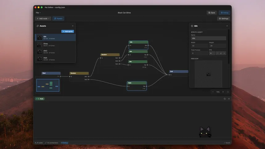
Task: Click the Out 3 port on Random node
Action: tap(120, 64)
